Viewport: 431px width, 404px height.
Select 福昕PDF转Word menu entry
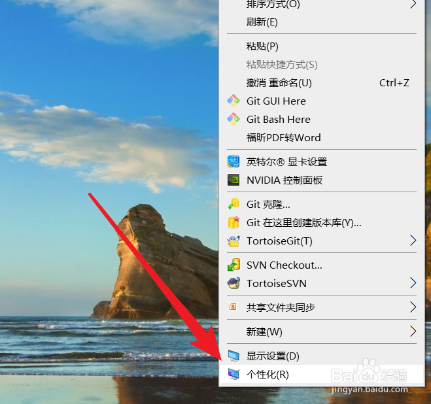(322, 137)
